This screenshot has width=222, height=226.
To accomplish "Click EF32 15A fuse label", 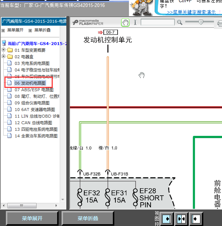I will (x=92, y=196).
